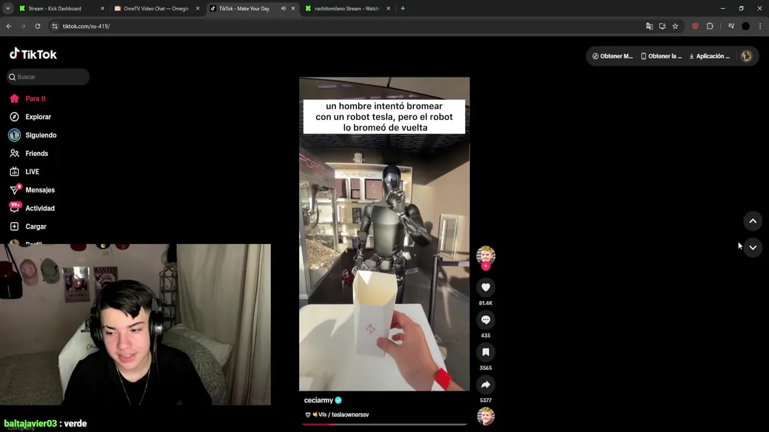This screenshot has width=769, height=432.
Task: Open the red extension icon
Action: pyautogui.click(x=695, y=26)
